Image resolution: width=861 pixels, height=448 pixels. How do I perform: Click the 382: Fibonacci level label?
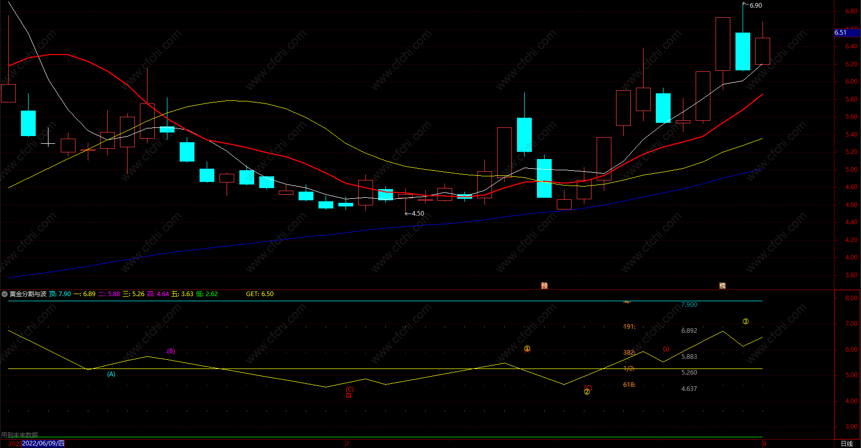pos(629,353)
